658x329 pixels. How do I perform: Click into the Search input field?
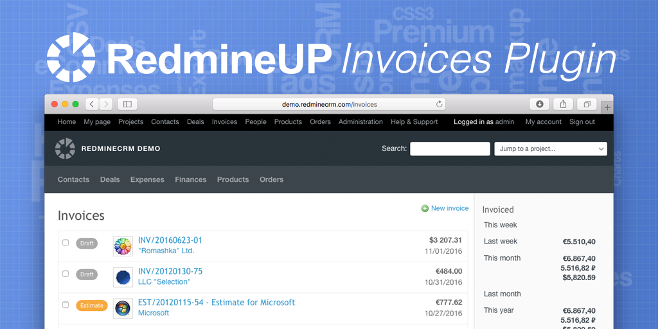(450, 148)
